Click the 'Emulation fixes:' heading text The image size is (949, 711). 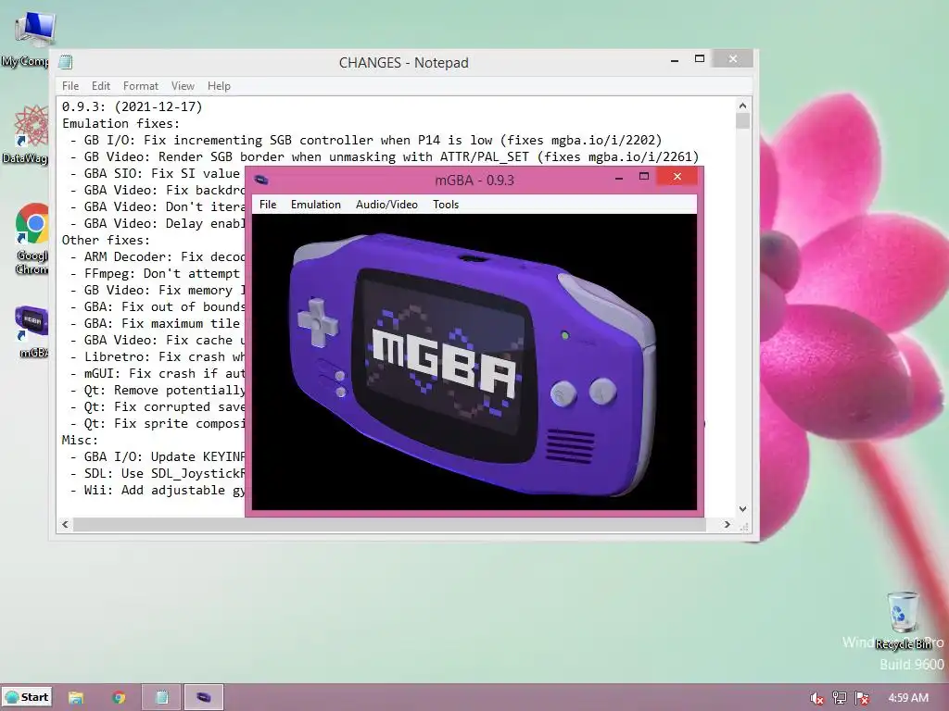click(121, 123)
